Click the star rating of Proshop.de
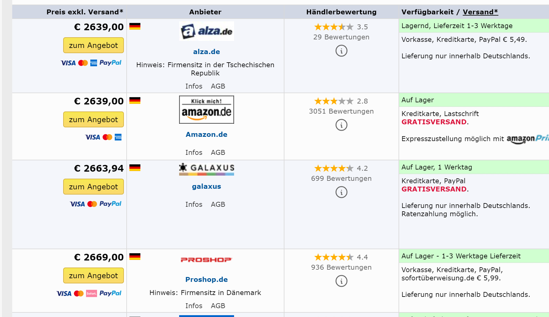 point(334,257)
